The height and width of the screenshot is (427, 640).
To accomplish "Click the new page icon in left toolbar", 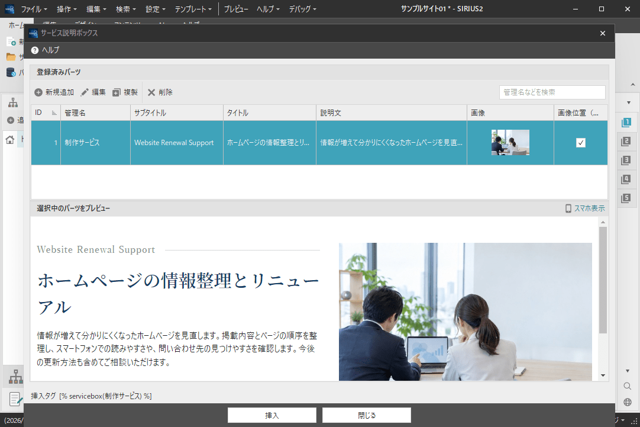I will [x=11, y=41].
